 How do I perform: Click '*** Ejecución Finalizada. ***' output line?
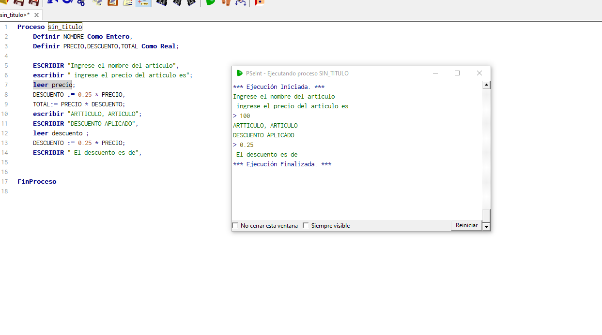pyautogui.click(x=282, y=164)
